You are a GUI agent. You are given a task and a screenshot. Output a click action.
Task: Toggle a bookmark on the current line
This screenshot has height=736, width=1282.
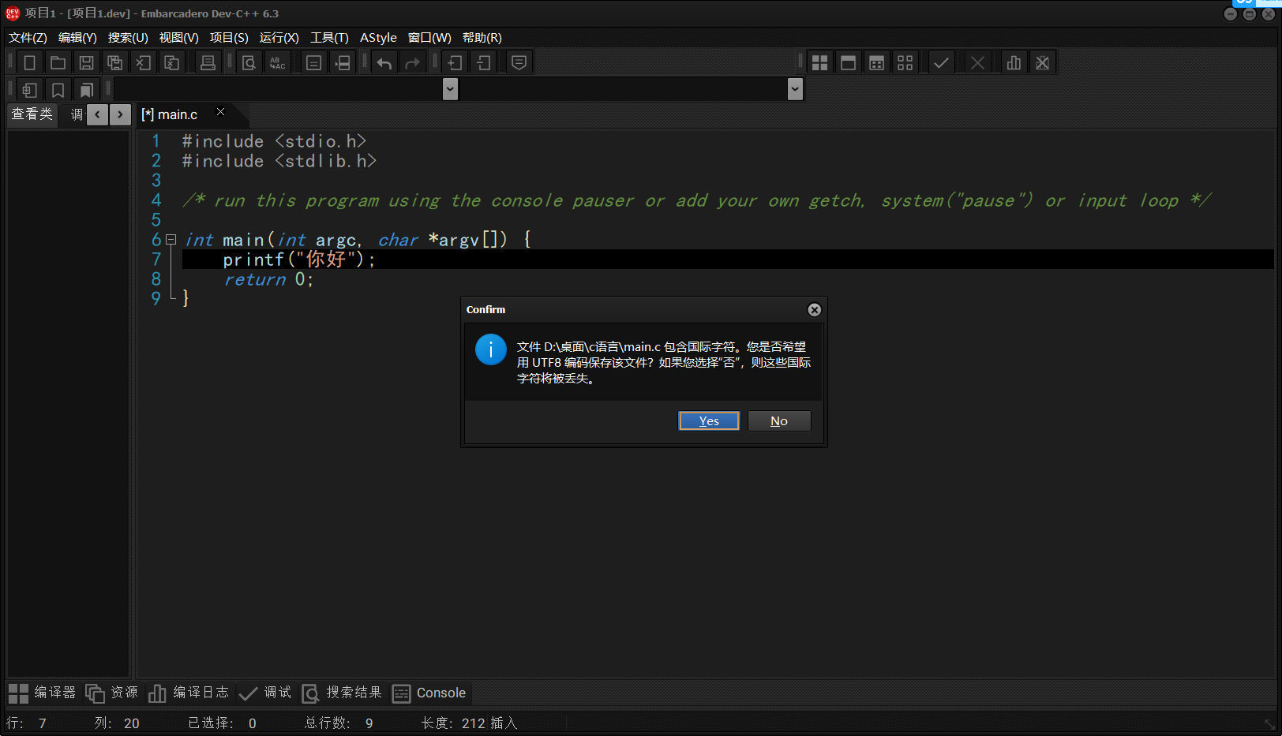click(x=58, y=89)
